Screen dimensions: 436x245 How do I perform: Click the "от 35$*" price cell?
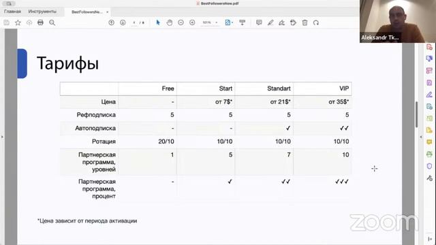[339, 102]
